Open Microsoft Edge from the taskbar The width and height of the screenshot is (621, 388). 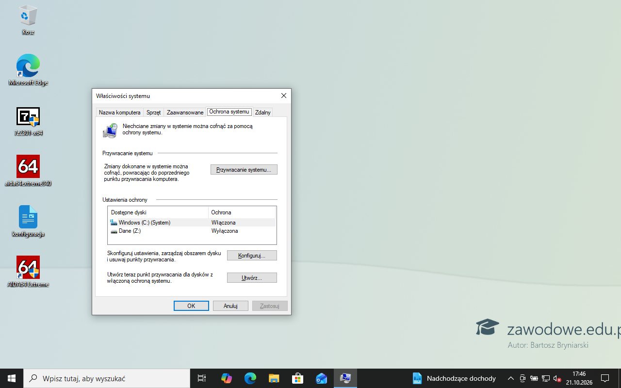point(250,378)
